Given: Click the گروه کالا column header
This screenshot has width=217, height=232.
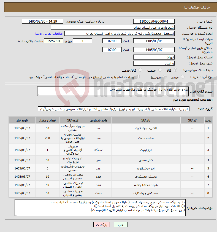Looking at the screenshot, I should 73,120.
